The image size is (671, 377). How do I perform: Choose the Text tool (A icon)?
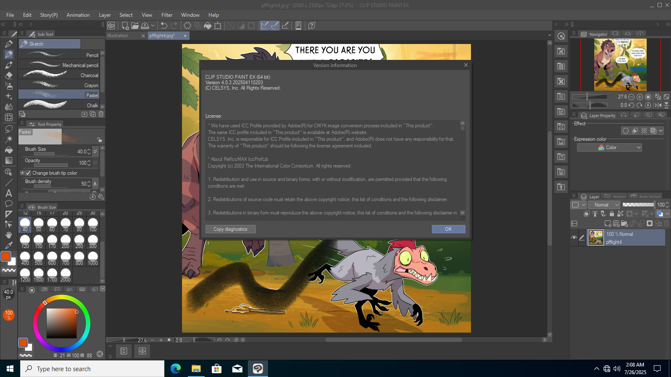pos(9,193)
